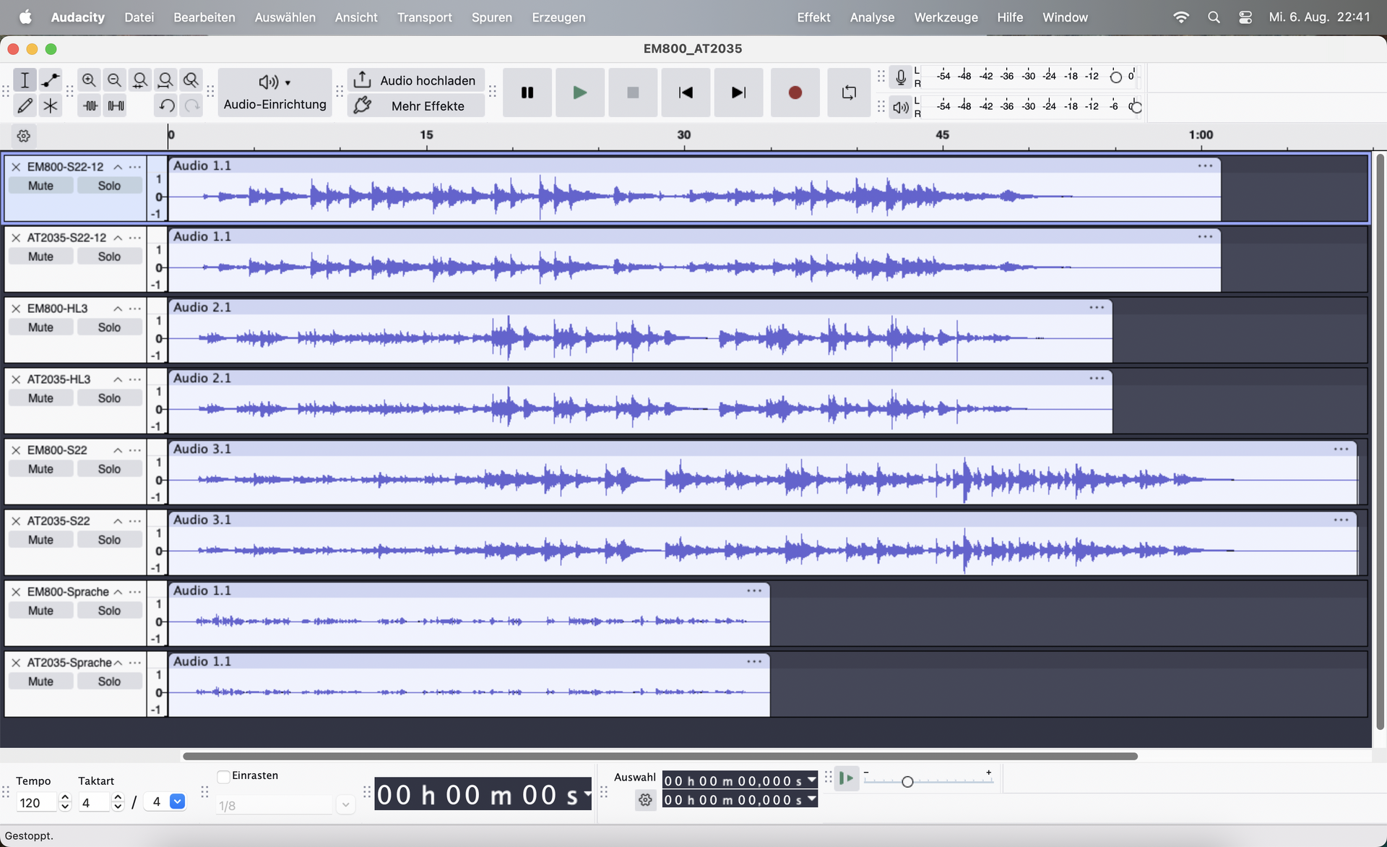Collapse the EM800-S22-12 track

[118, 167]
